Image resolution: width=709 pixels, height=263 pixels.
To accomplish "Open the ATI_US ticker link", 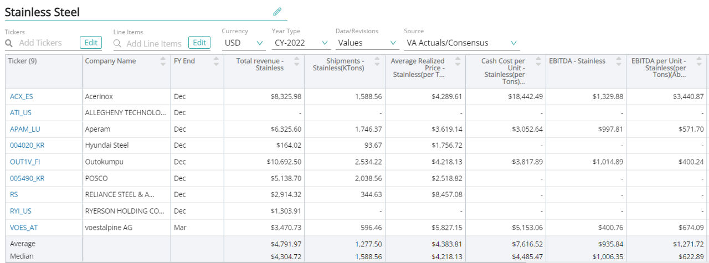I will click(20, 112).
